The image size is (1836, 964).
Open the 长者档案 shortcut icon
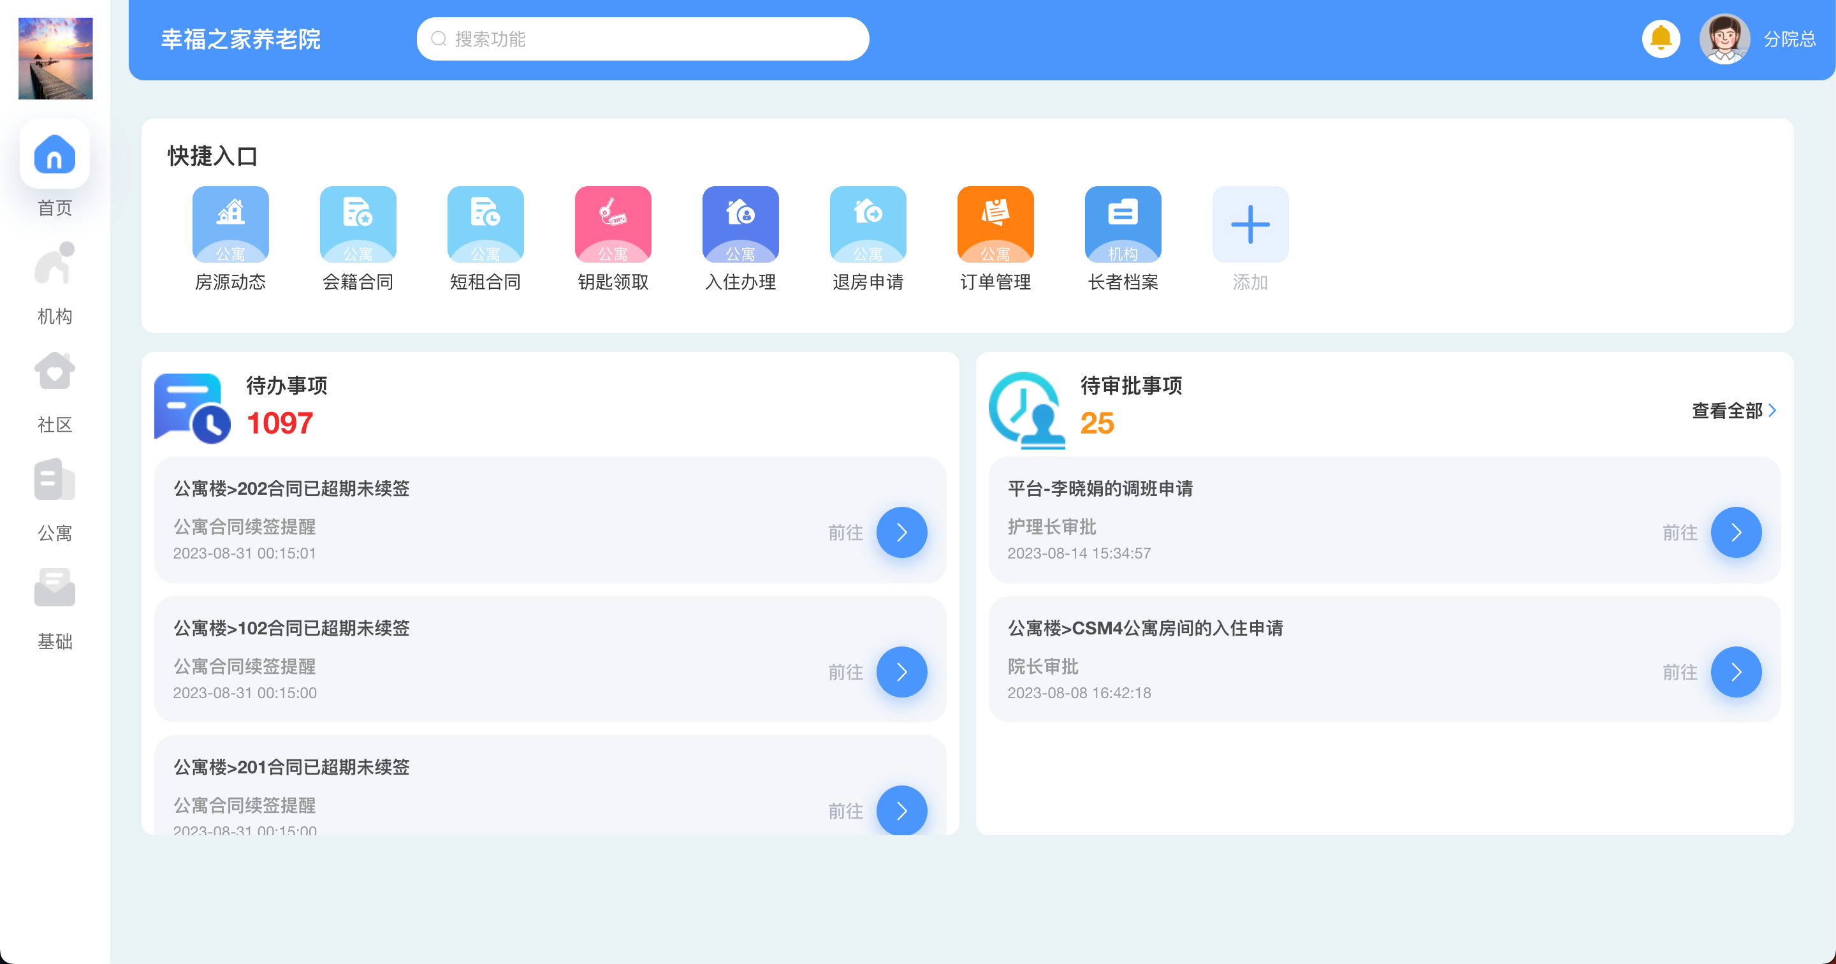pyautogui.click(x=1123, y=224)
